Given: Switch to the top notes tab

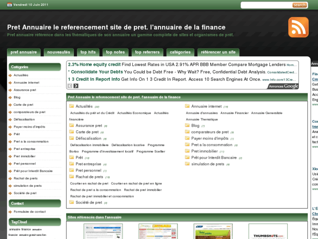Looking at the screenshot, I should [x=115, y=52].
